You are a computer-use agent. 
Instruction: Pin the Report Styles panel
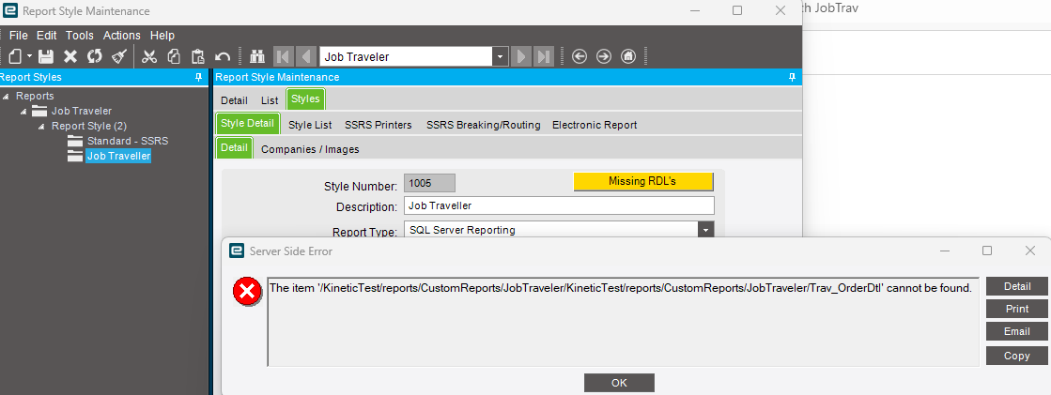198,77
